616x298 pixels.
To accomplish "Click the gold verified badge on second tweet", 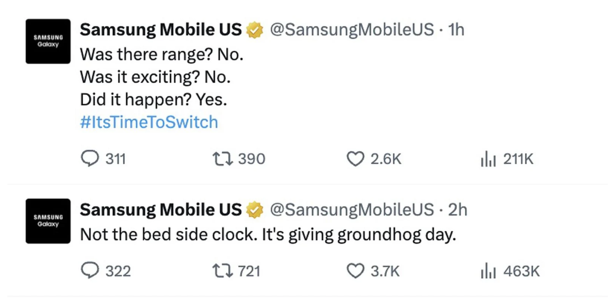I will (x=255, y=210).
